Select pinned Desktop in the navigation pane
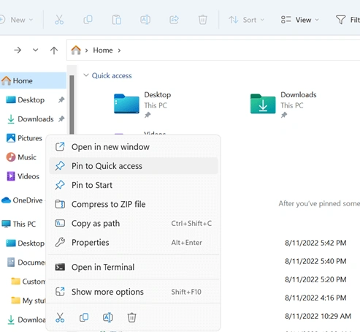The height and width of the screenshot is (332, 360). (33, 99)
